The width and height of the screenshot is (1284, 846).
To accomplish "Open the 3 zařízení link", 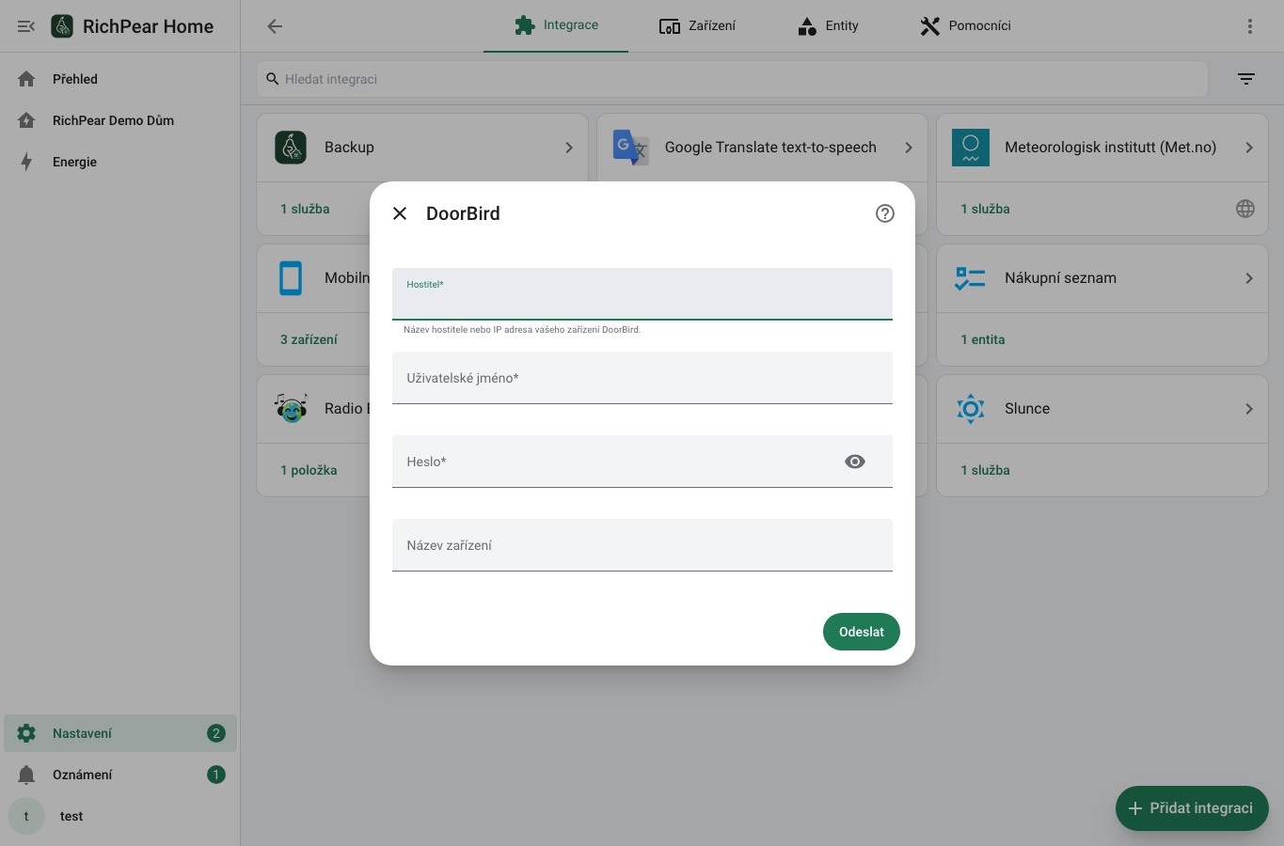I will point(309,339).
